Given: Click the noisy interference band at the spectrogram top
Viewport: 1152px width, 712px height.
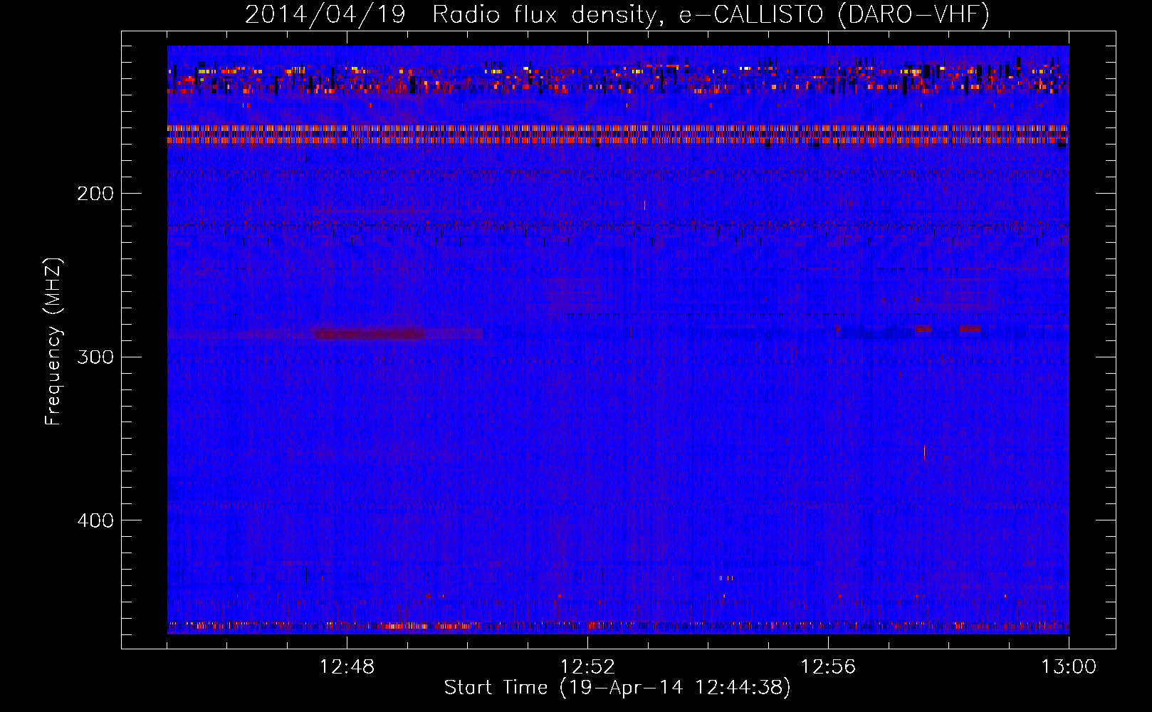Looking at the screenshot, I should pos(617,78).
